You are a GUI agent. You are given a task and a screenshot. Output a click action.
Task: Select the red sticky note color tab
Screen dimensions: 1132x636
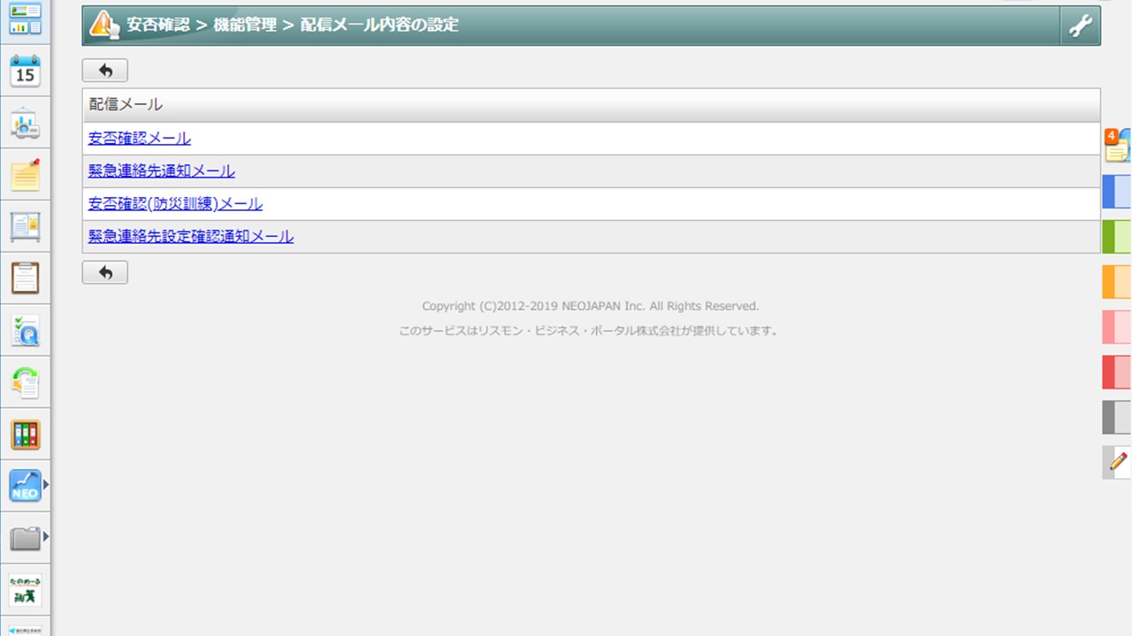(x=1117, y=372)
